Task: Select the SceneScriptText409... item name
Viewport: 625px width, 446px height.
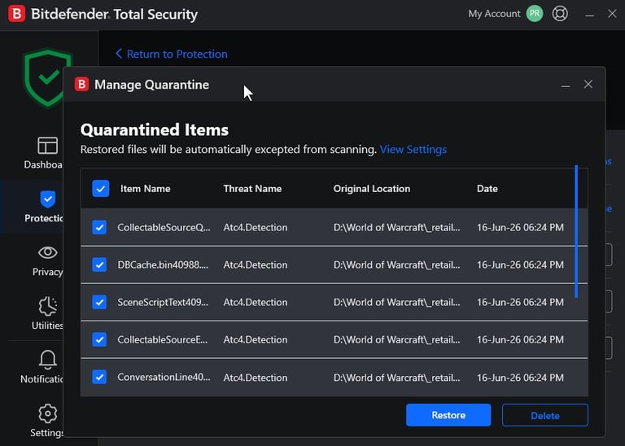Action: pyautogui.click(x=163, y=302)
